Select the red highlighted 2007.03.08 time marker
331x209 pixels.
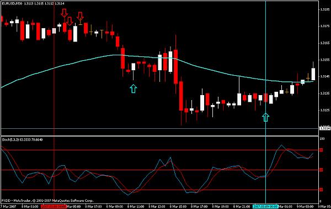(54, 206)
